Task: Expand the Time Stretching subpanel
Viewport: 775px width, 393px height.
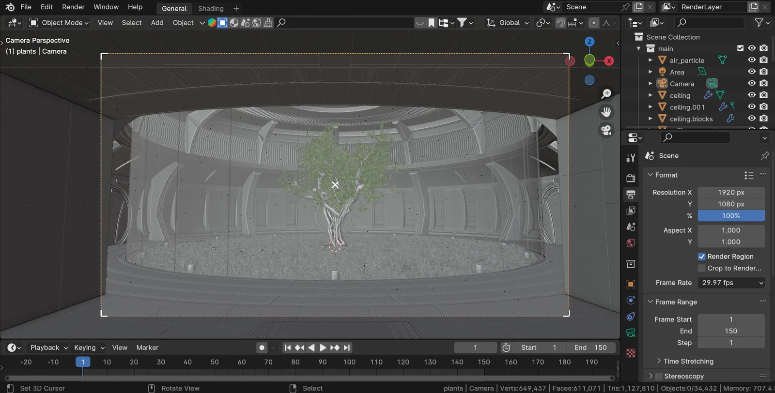Action: (659, 361)
